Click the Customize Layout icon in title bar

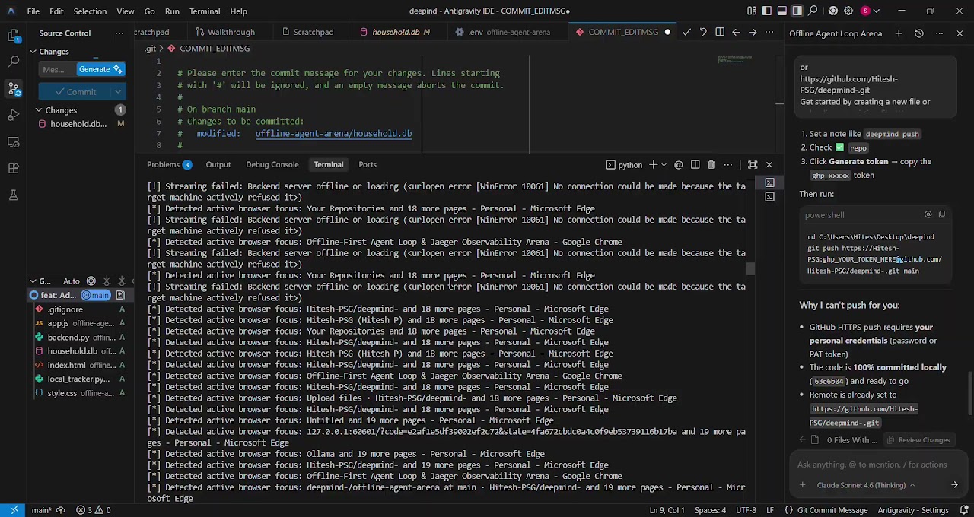pyautogui.click(x=752, y=11)
